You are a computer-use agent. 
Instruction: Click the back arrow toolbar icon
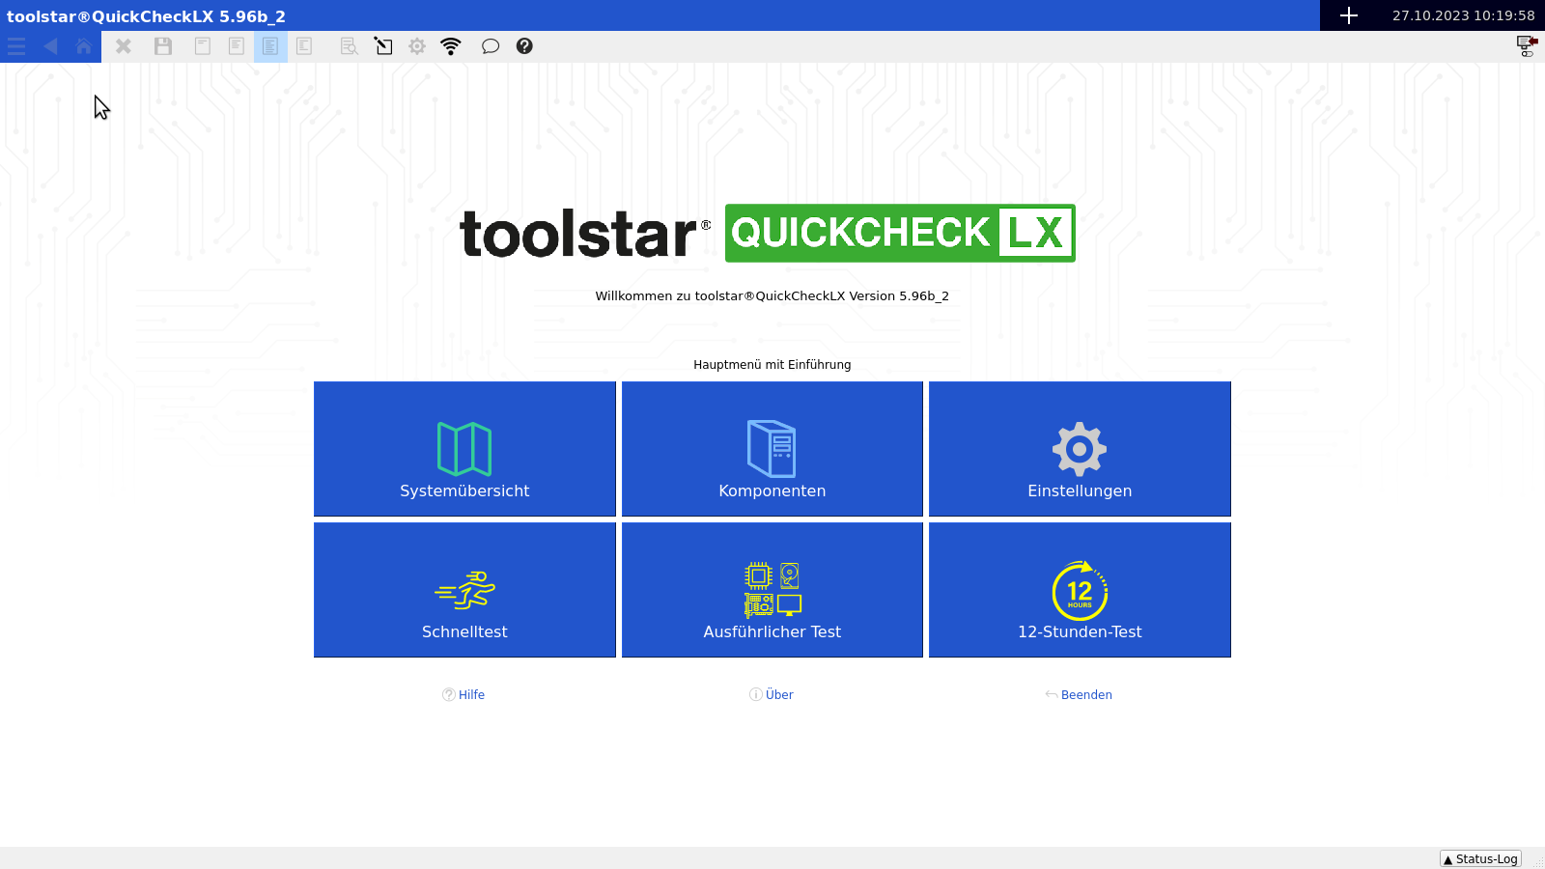pyautogui.click(x=50, y=46)
